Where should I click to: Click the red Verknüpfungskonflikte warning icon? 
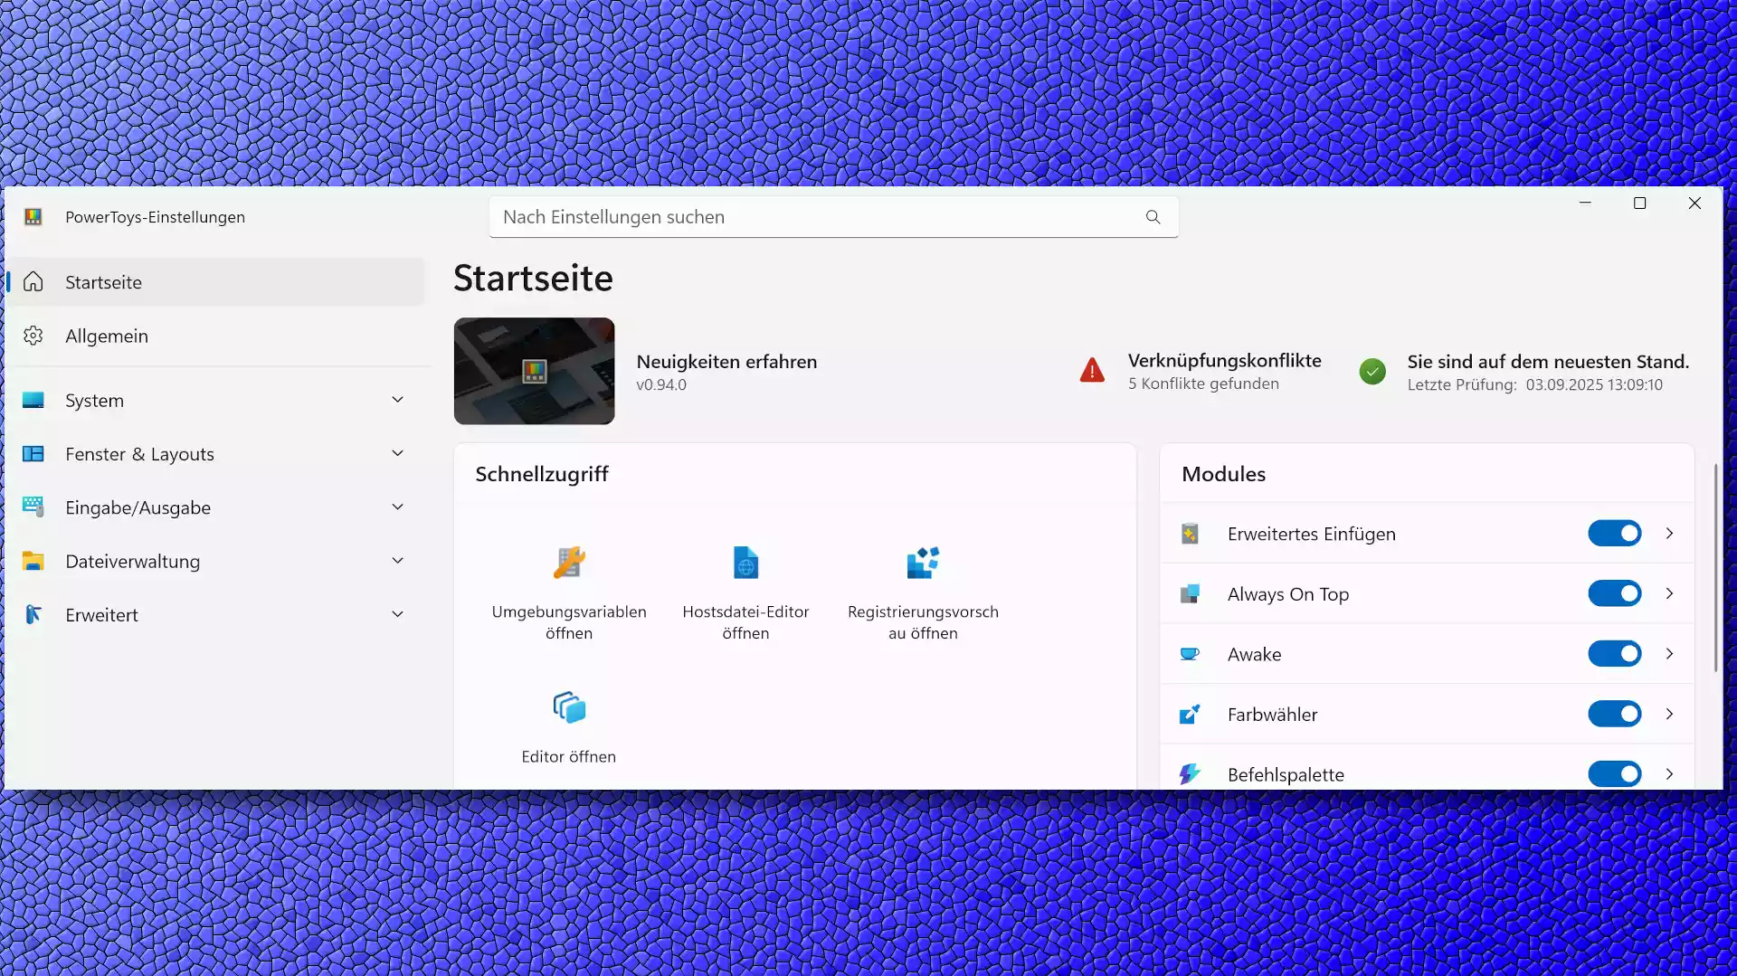[1092, 371]
